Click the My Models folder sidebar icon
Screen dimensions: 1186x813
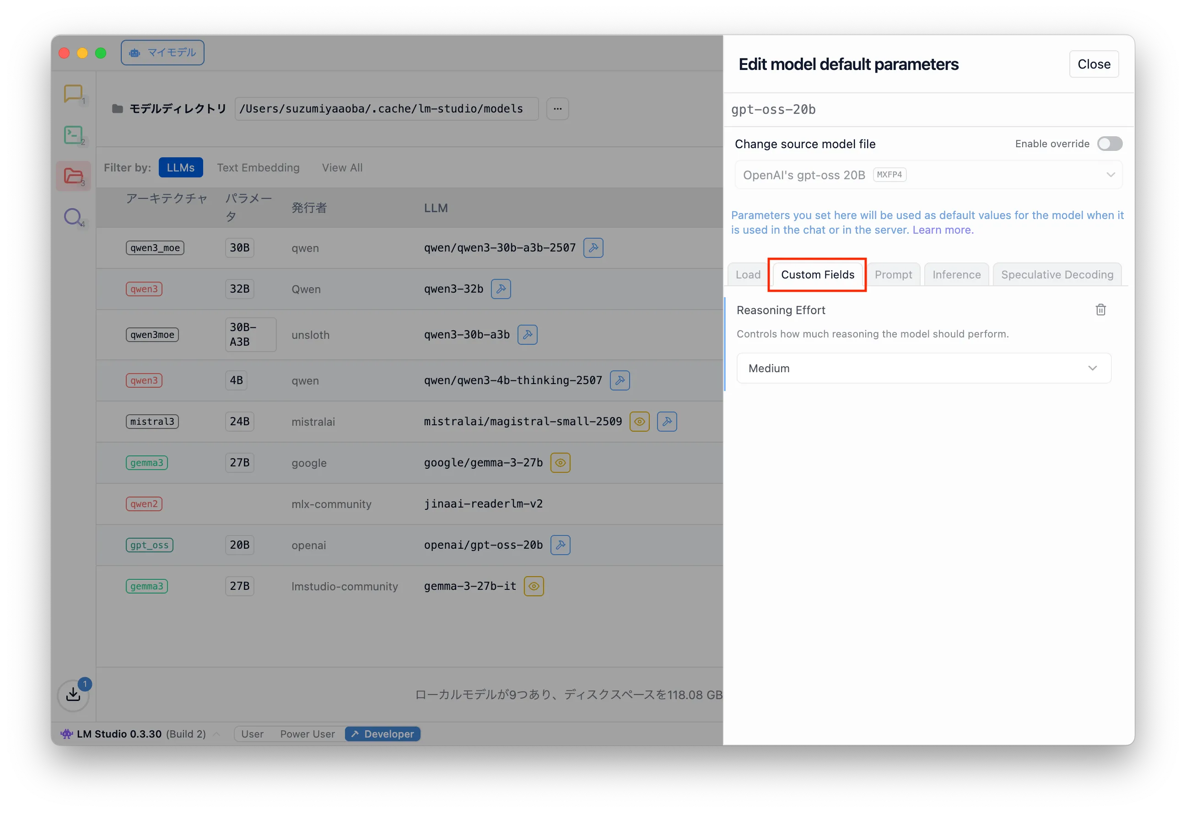coord(73,176)
